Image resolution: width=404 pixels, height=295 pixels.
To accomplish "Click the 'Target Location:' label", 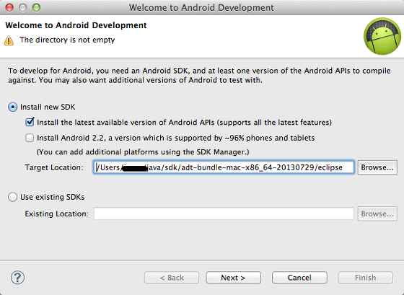I will (54, 167).
